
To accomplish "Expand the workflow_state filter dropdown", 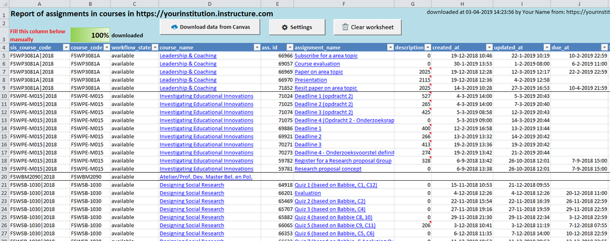I will [154, 47].
